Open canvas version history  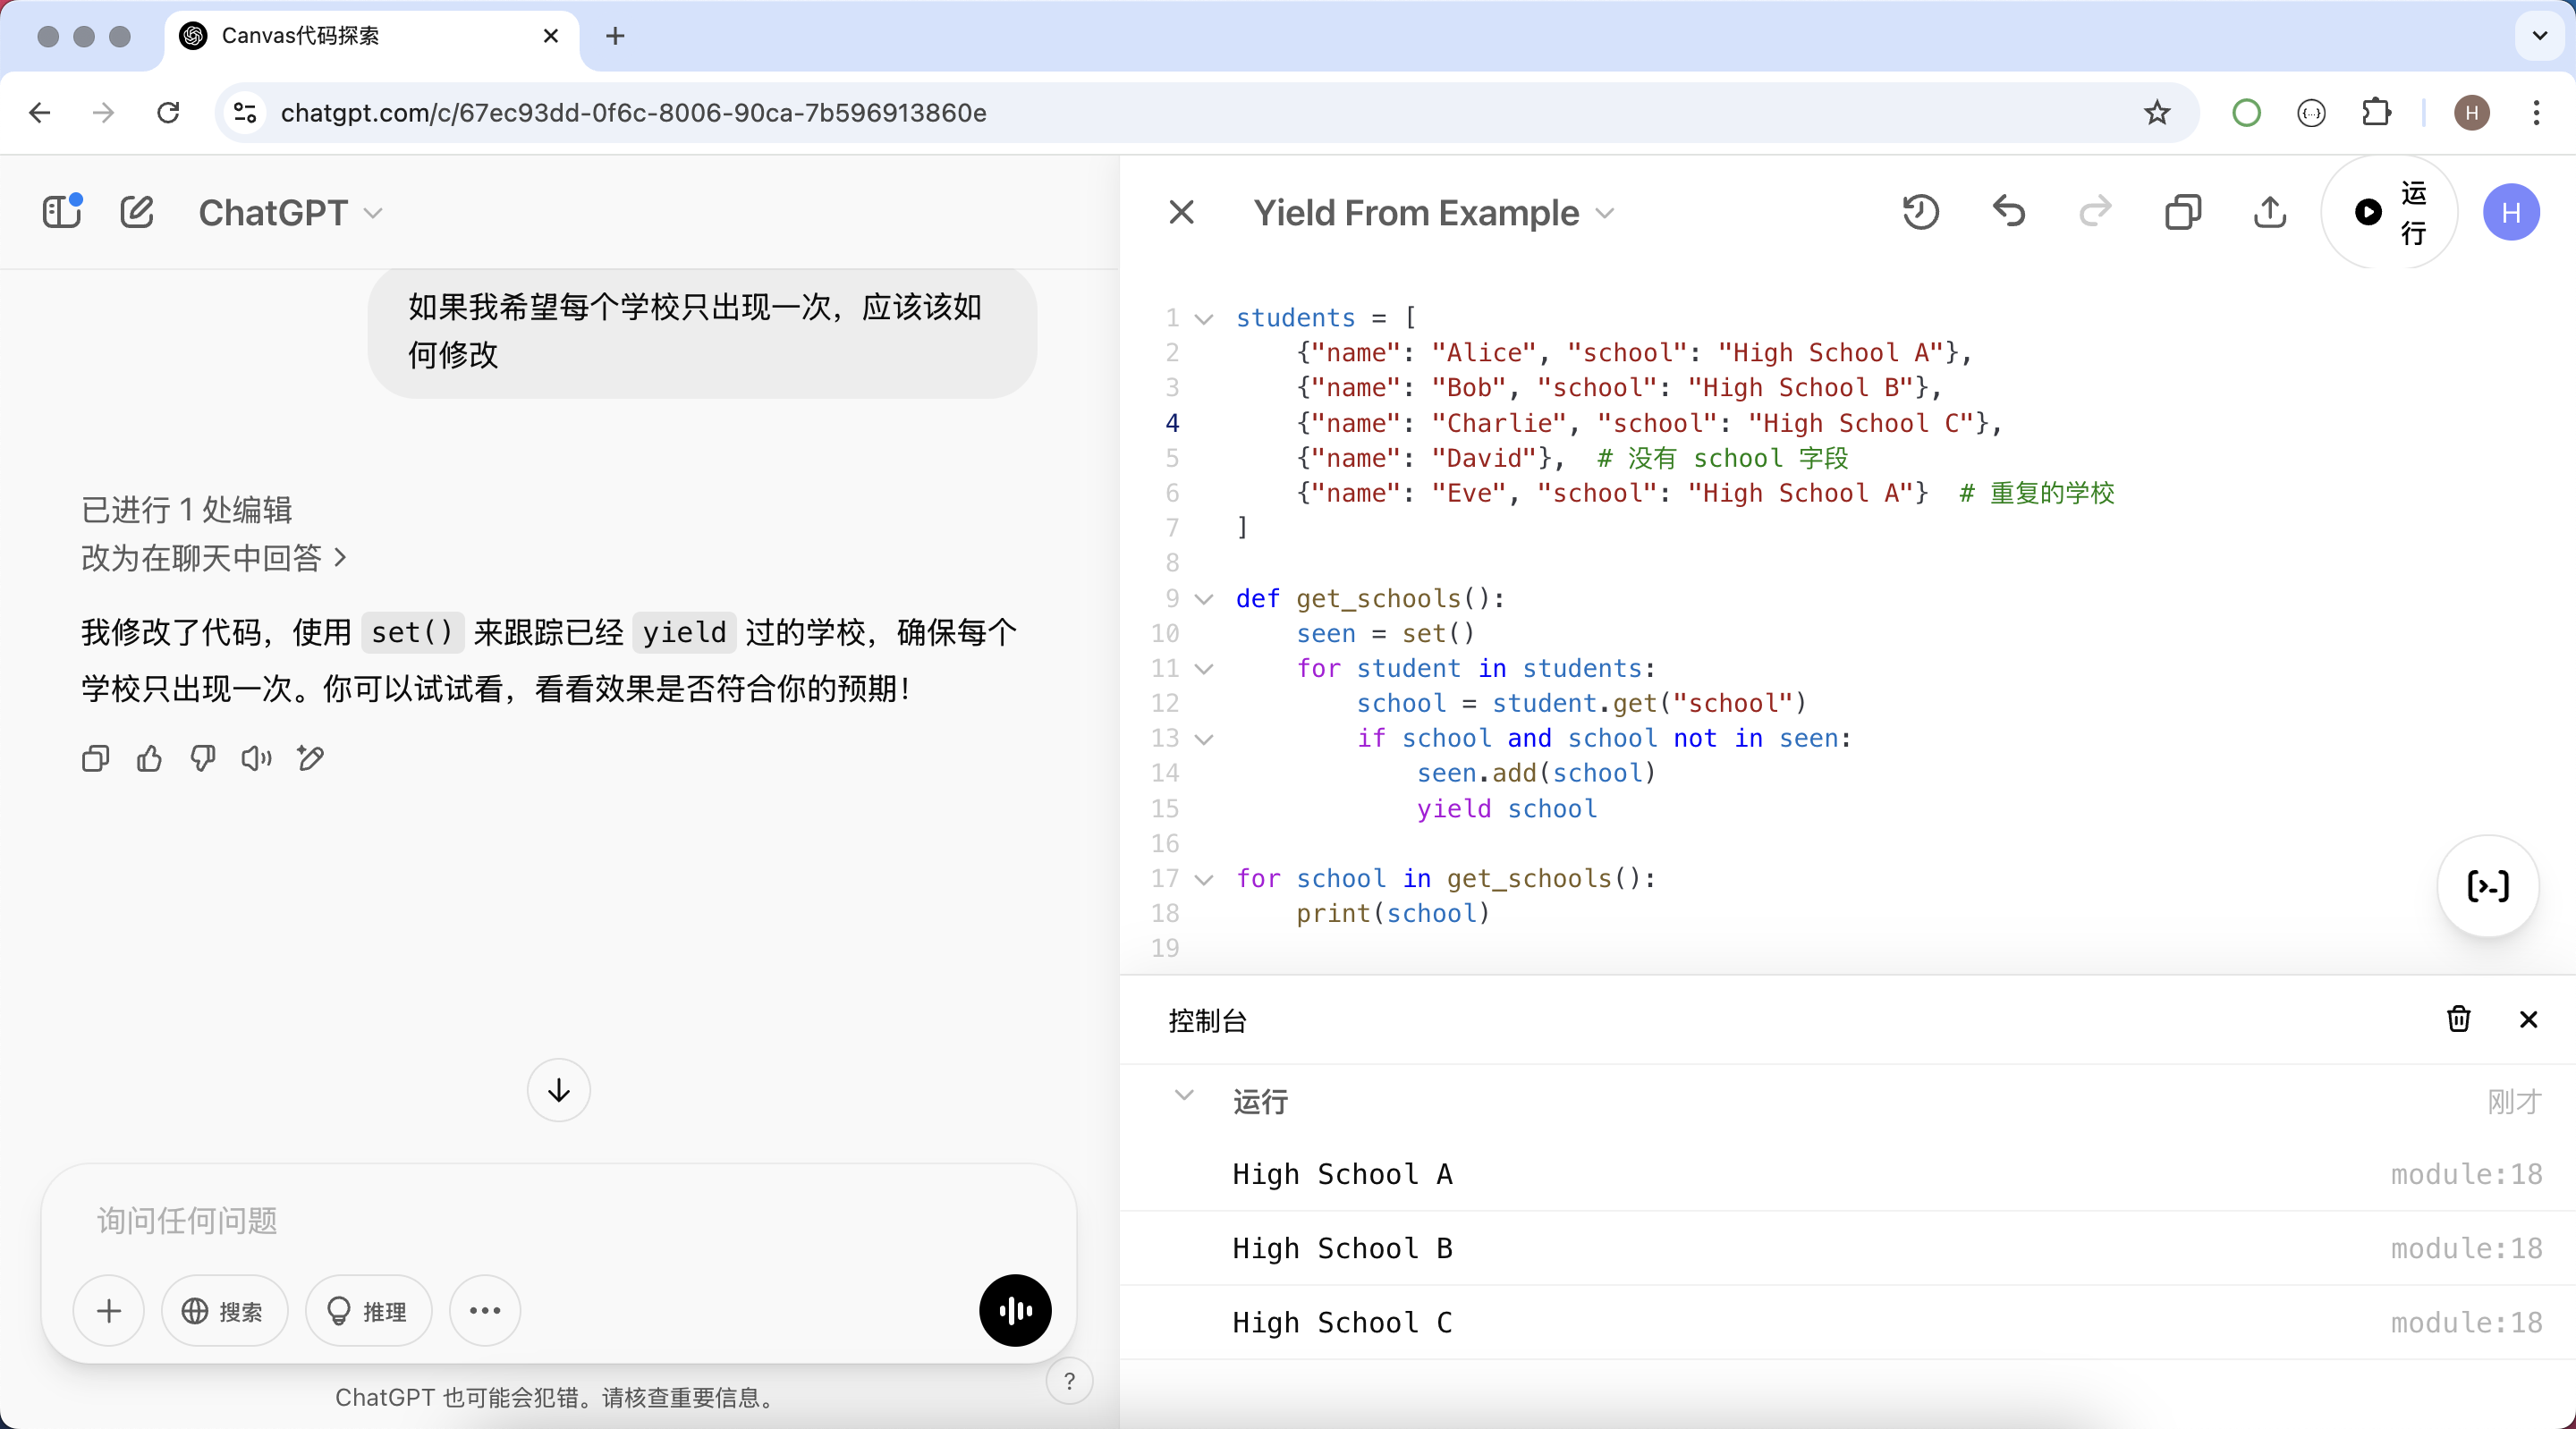click(x=1920, y=212)
